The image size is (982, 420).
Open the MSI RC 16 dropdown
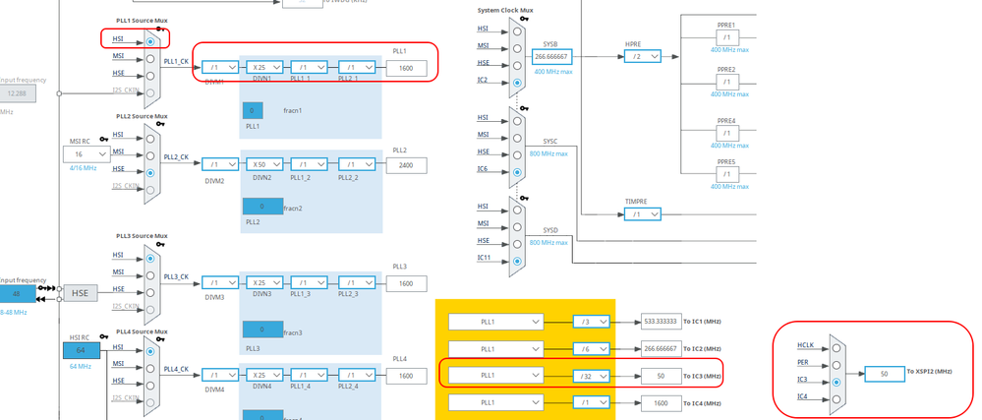point(87,153)
